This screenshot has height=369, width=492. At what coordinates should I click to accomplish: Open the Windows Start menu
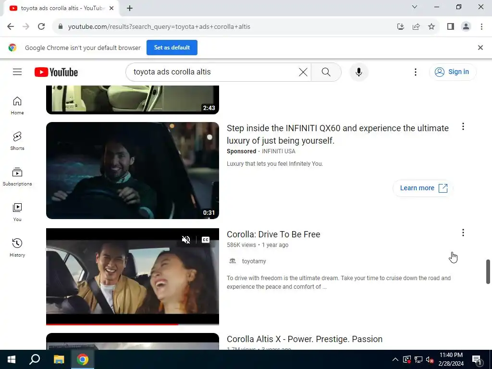point(12,359)
